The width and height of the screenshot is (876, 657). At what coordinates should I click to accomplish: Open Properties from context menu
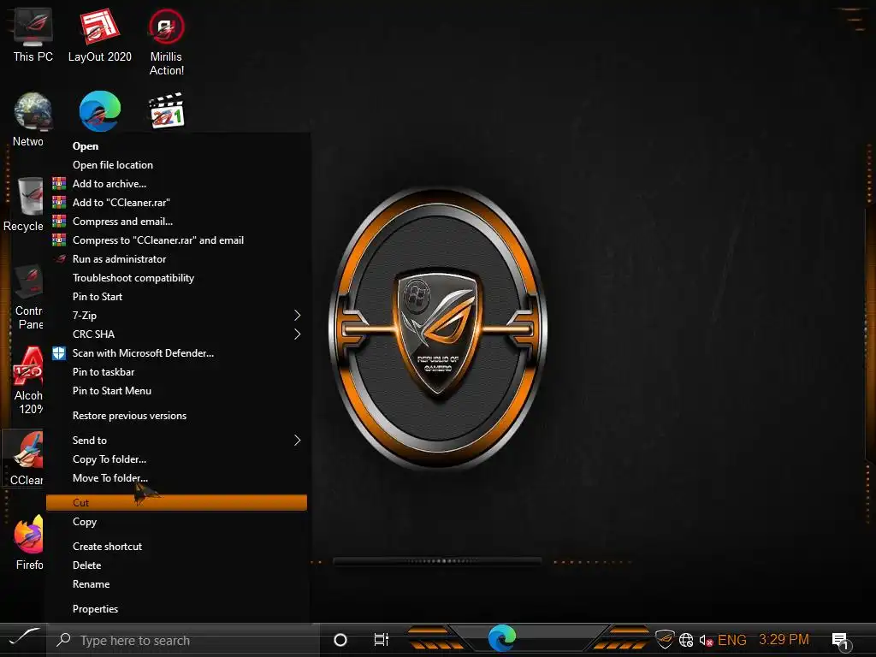[176, 609]
